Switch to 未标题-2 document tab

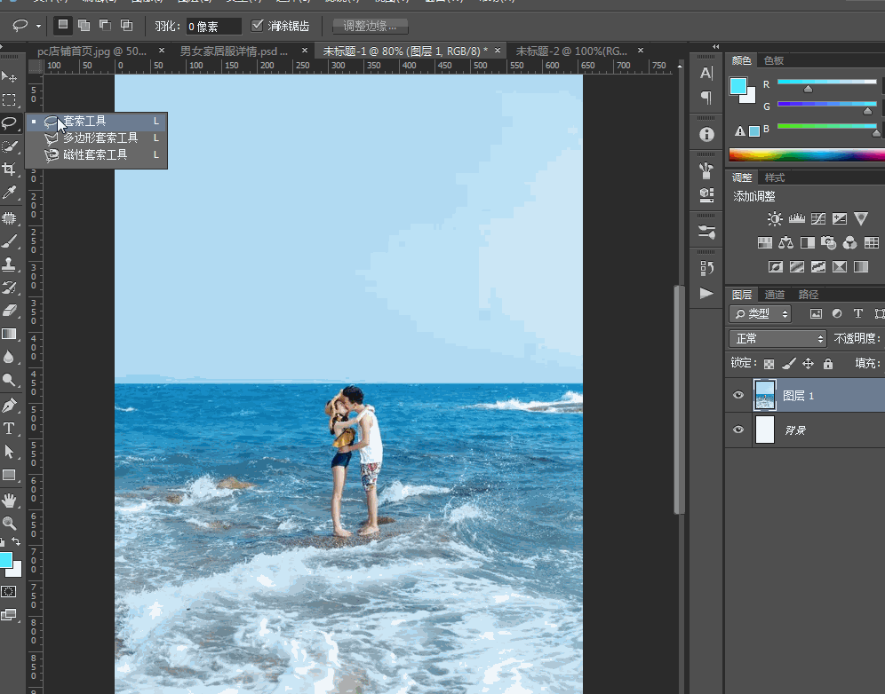pos(571,51)
